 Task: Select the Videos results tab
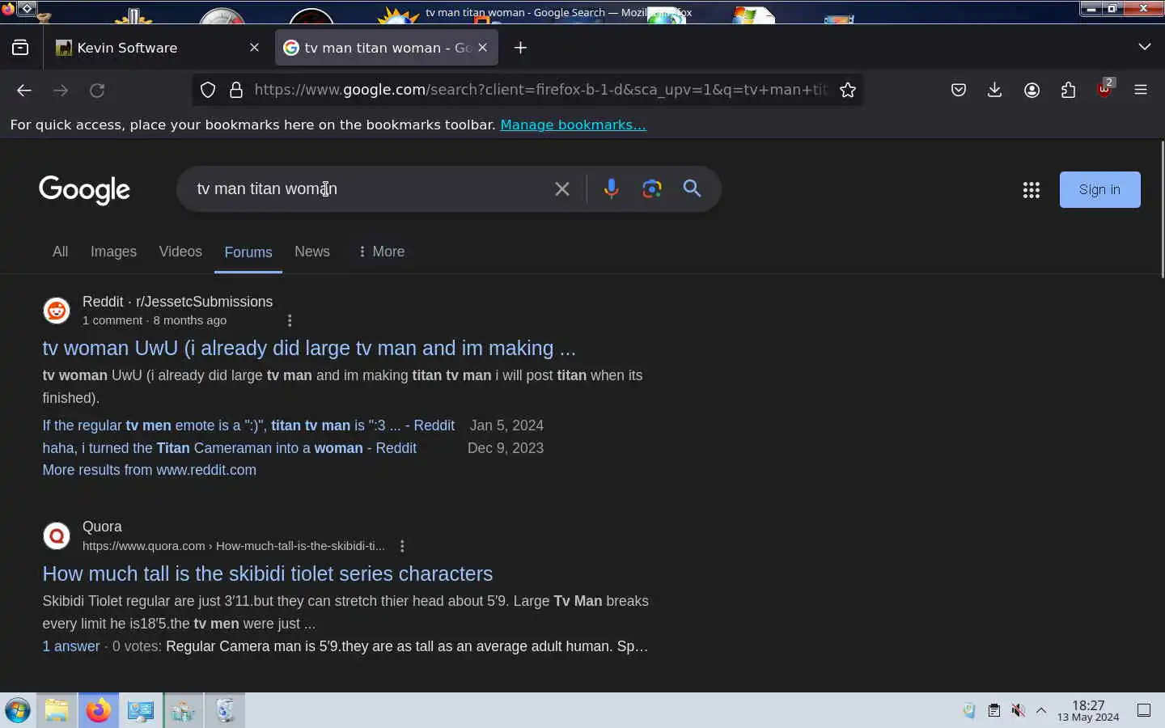pyautogui.click(x=180, y=252)
